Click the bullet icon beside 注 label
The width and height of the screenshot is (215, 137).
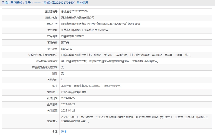(x=53, y=131)
